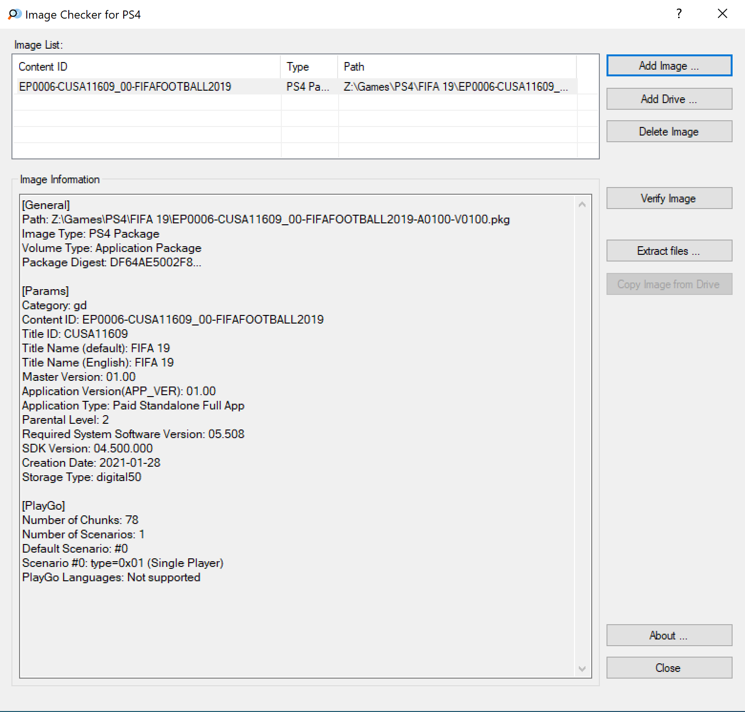
Task: Click the [General] section heading
Action: [x=46, y=205]
